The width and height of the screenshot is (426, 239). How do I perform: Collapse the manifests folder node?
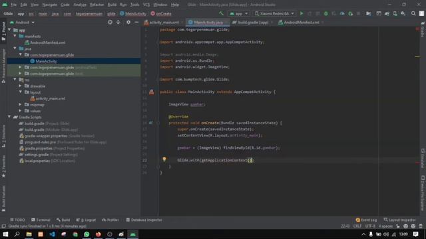[15, 36]
